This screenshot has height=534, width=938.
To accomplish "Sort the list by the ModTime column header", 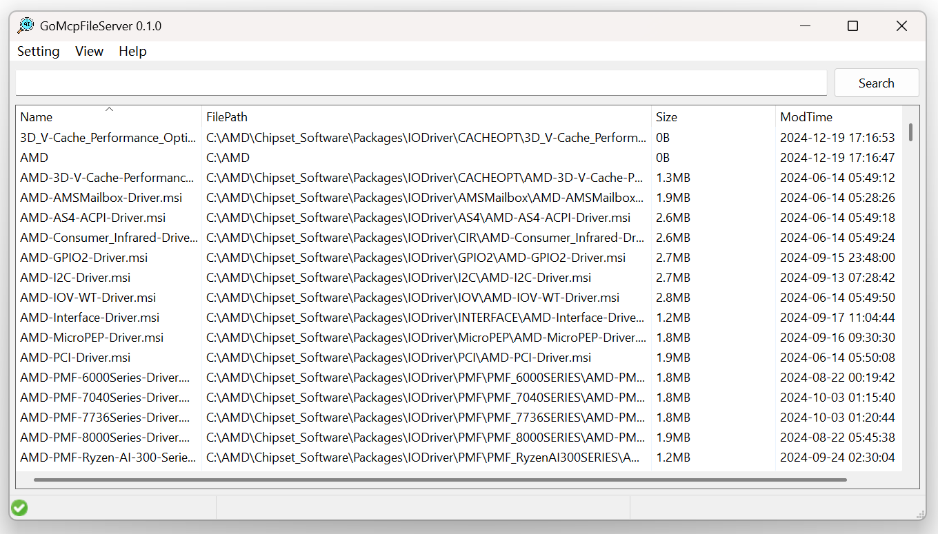I will pos(839,117).
